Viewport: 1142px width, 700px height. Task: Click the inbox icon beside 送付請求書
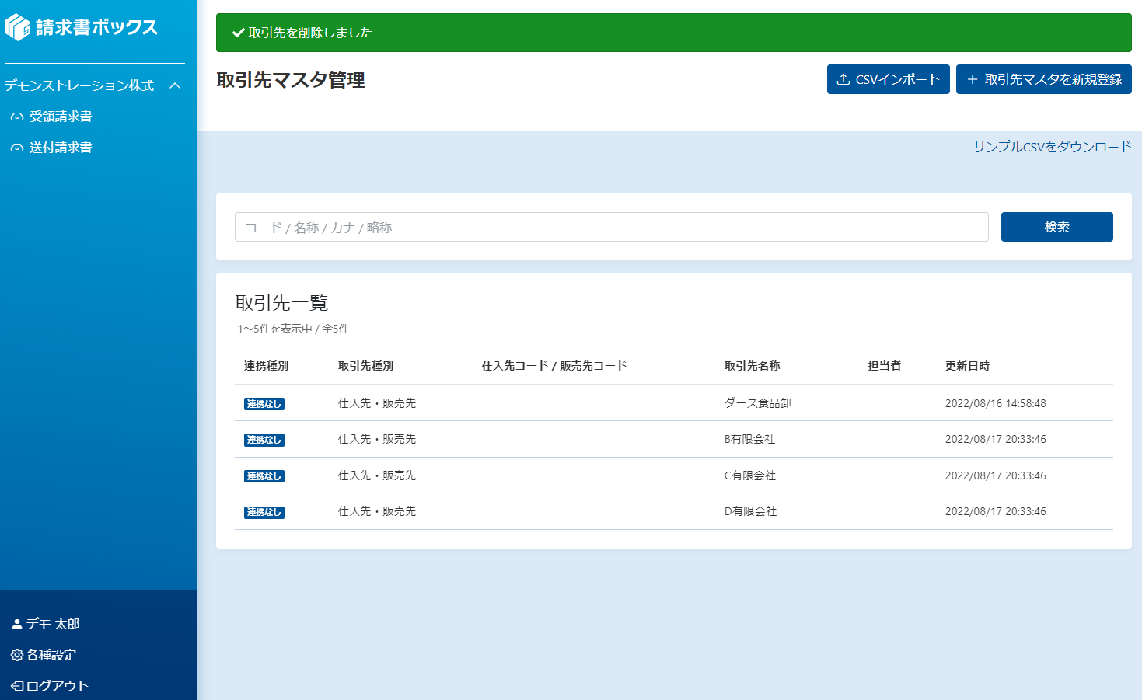tap(17, 148)
